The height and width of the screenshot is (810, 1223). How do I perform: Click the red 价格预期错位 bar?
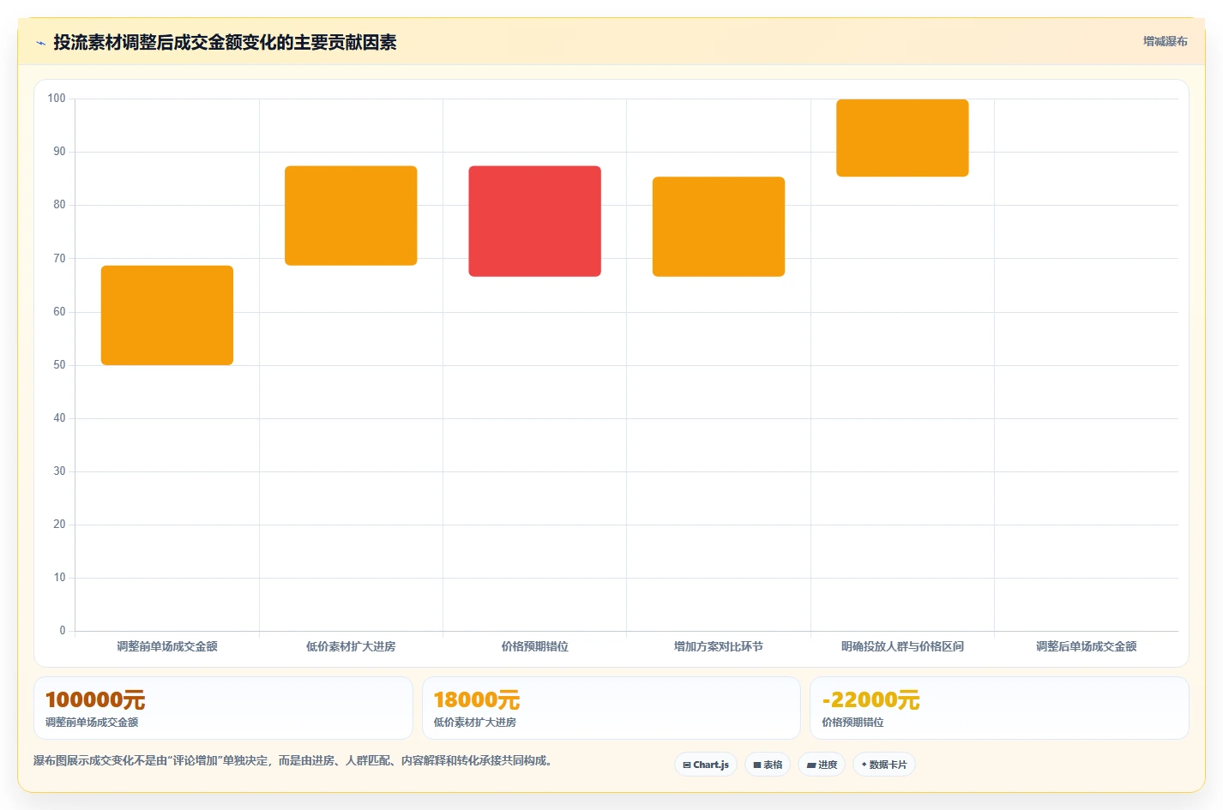(x=534, y=221)
